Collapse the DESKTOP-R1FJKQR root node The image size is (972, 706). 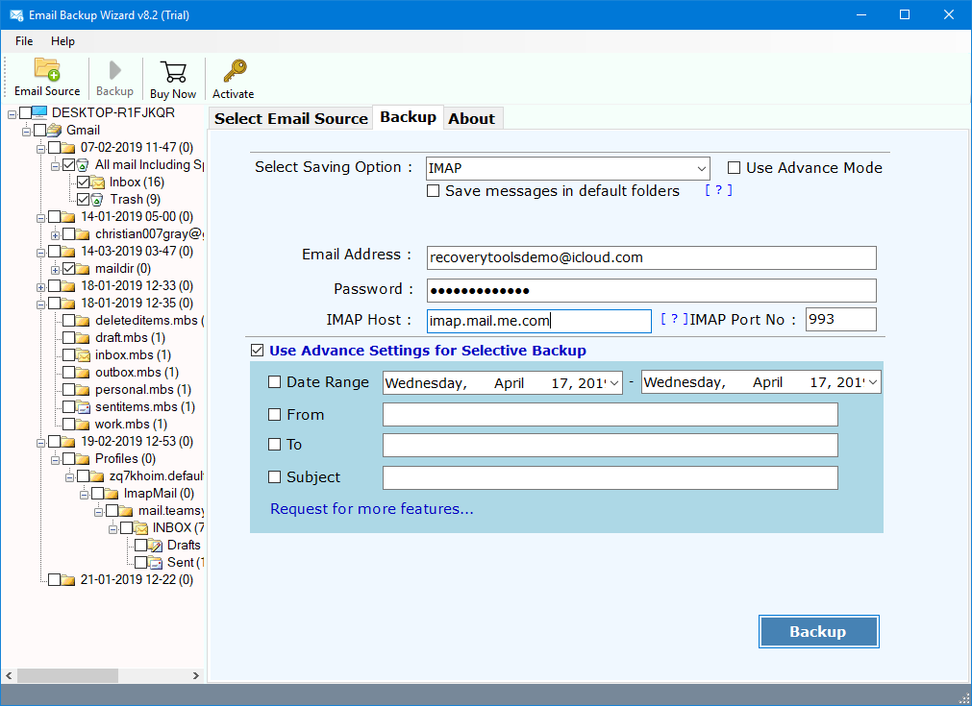pos(12,114)
